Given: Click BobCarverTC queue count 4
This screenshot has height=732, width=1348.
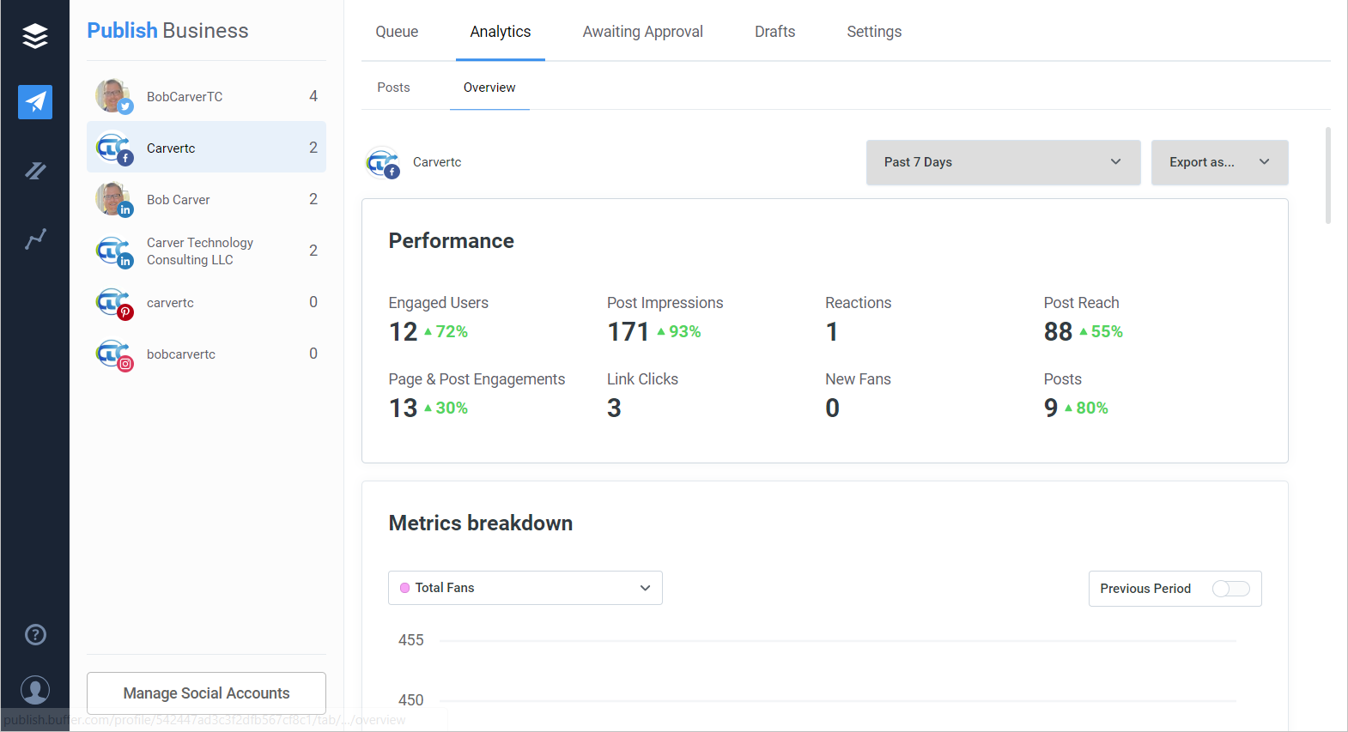Looking at the screenshot, I should [x=313, y=96].
